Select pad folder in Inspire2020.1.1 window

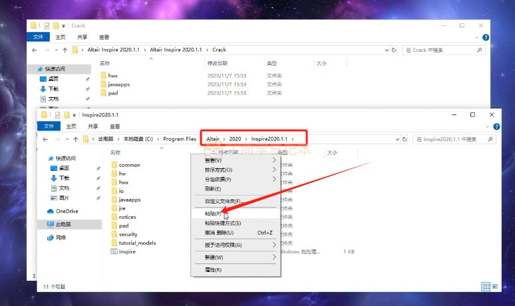point(124,226)
